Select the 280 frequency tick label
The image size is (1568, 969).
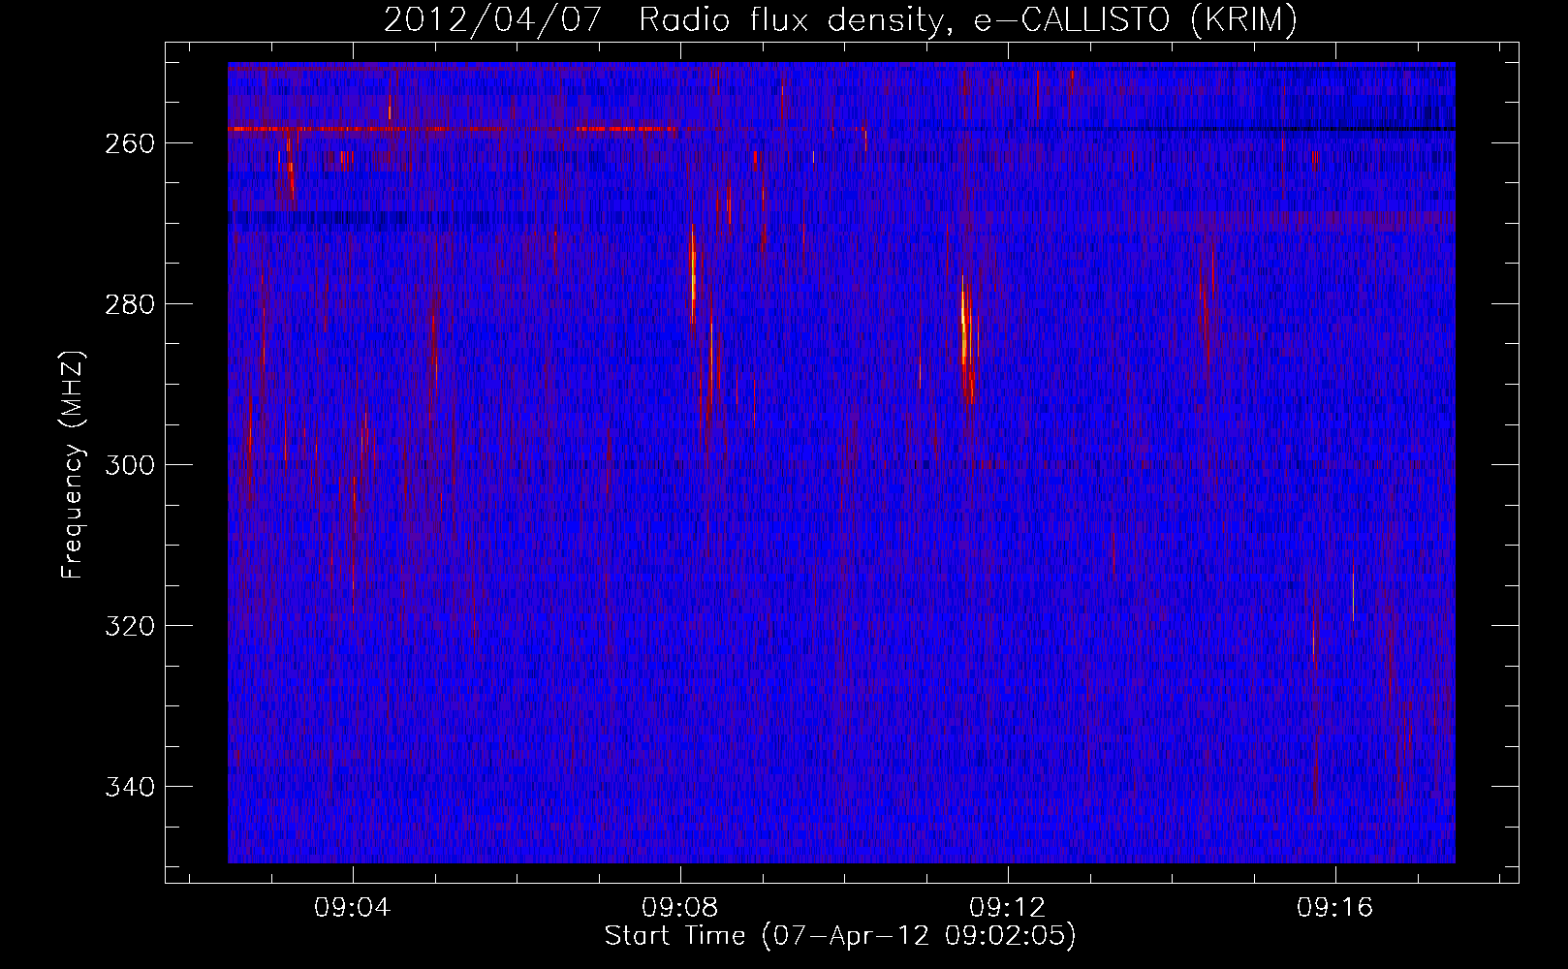click(130, 304)
